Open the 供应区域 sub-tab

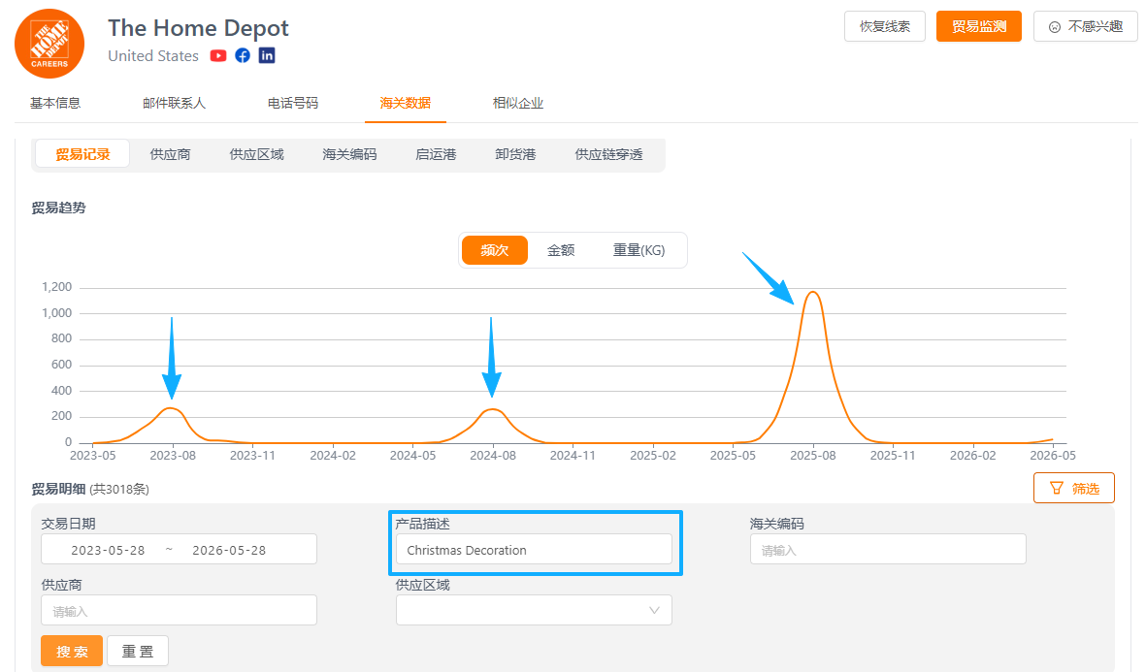coord(256,154)
